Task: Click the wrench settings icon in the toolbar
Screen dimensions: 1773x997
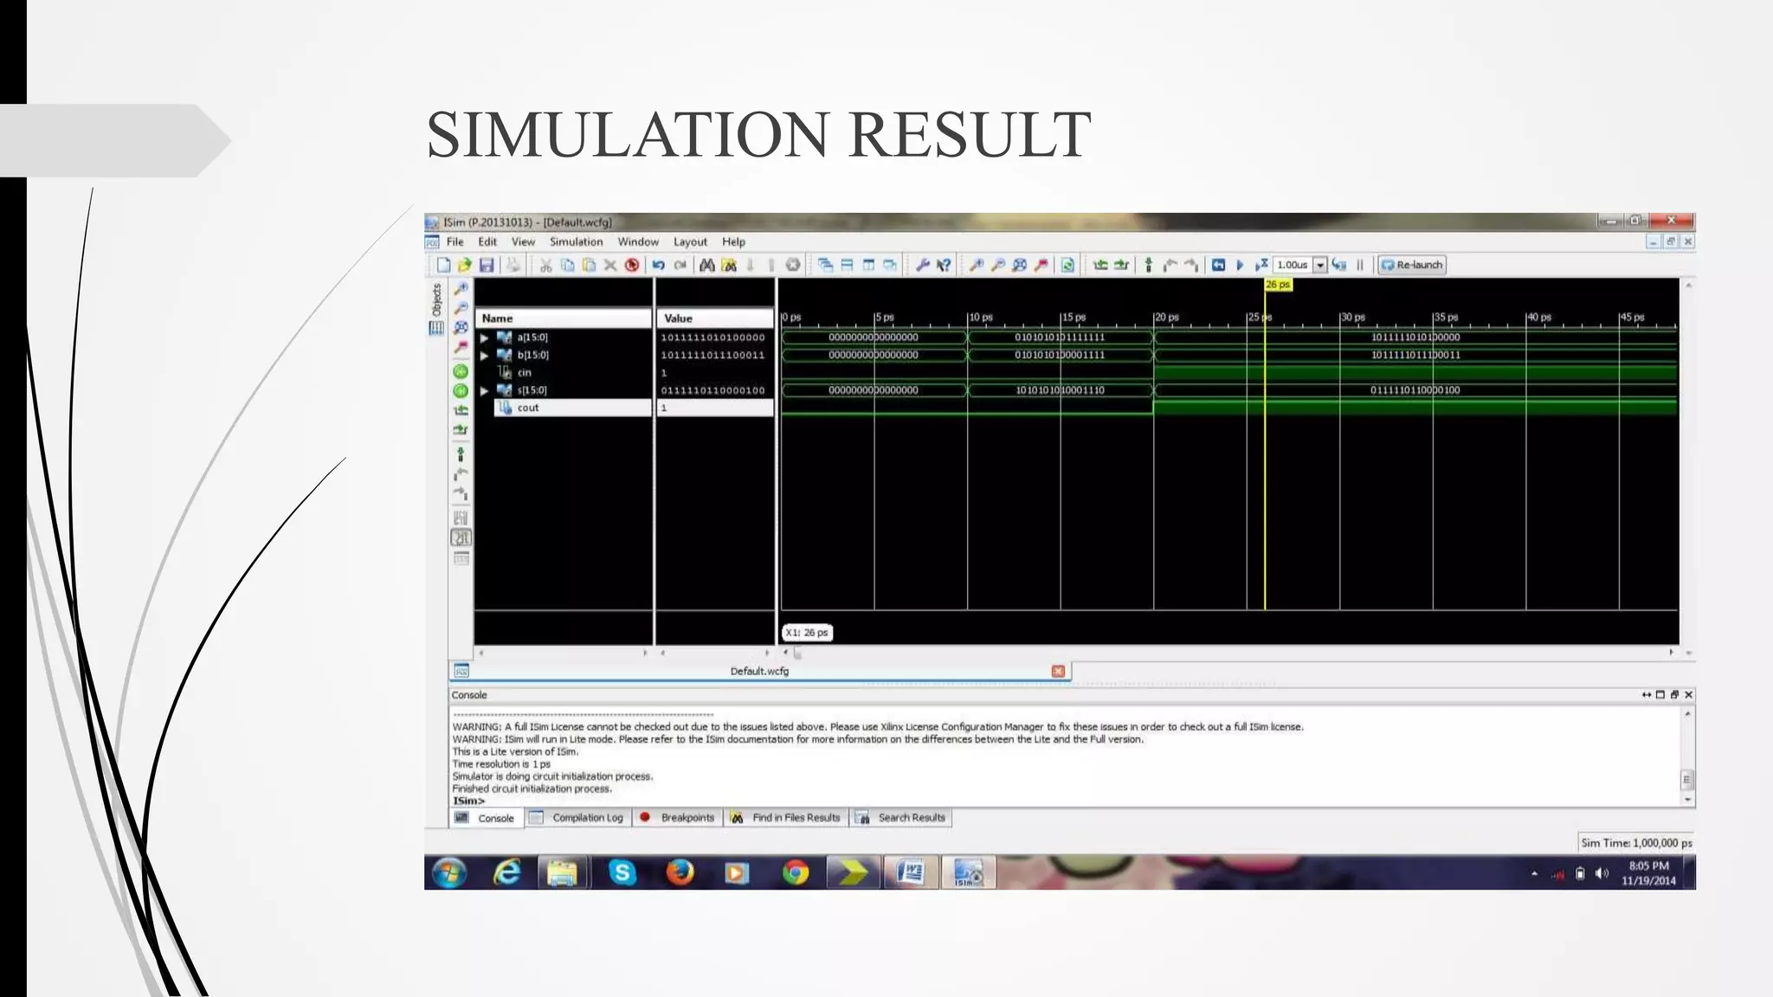Action: 922,265
